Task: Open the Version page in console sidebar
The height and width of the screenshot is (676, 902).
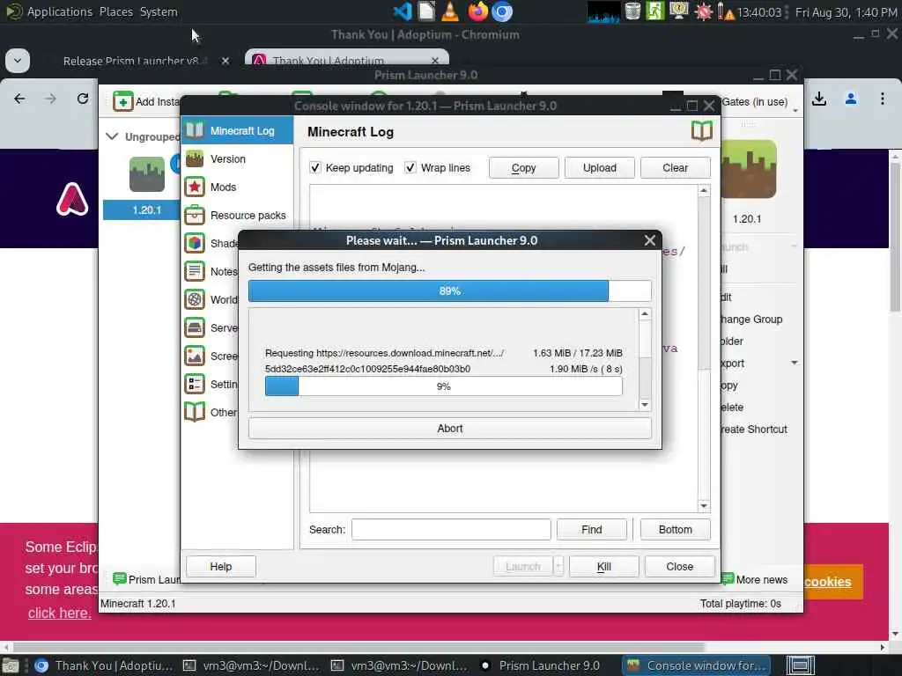Action: [x=237, y=158]
